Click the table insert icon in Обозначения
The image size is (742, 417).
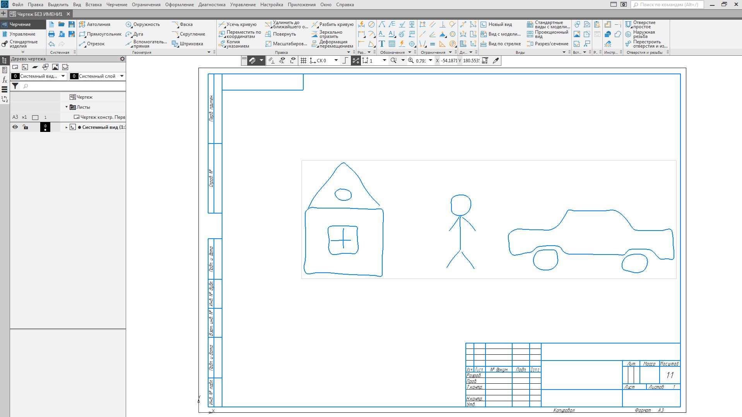coord(392,44)
